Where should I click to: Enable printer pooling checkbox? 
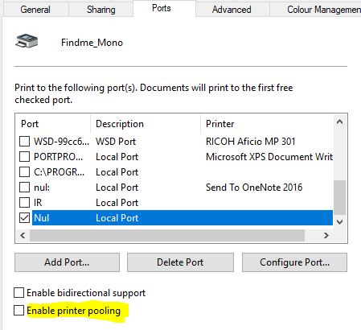click(x=18, y=311)
